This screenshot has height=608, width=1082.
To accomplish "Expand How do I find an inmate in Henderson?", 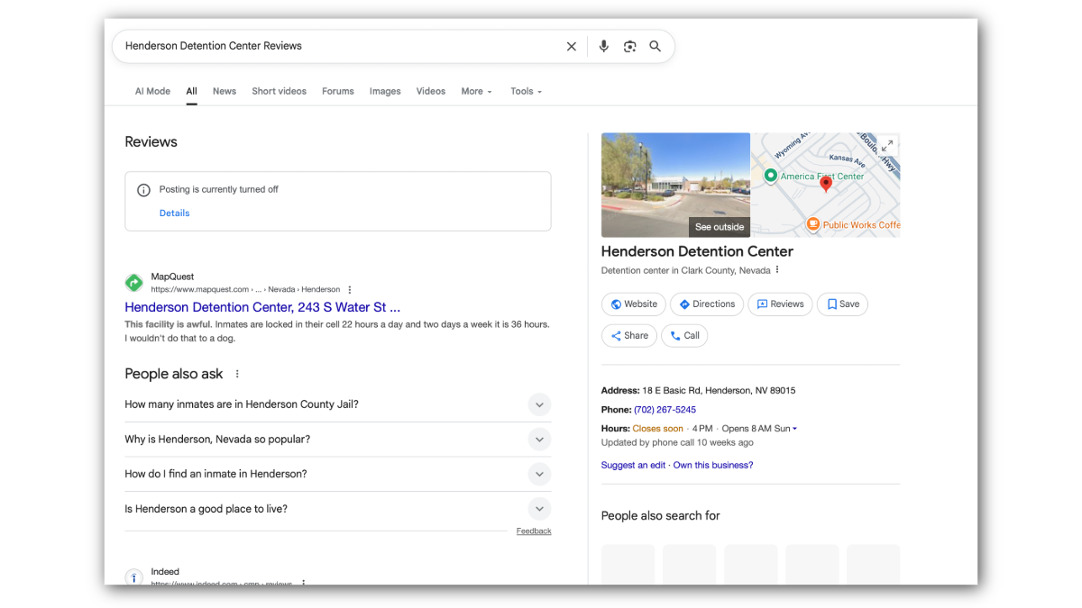I will [338, 474].
